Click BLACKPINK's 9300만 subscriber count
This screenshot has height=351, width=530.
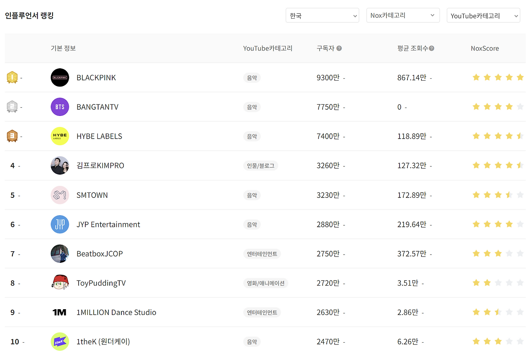(328, 77)
